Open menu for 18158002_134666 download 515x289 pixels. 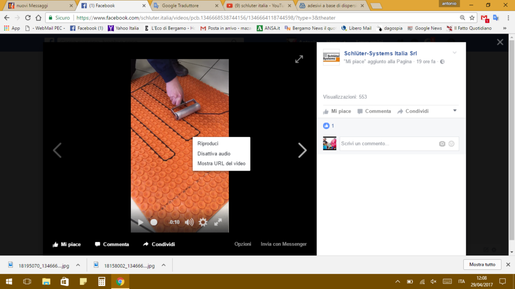click(x=164, y=265)
